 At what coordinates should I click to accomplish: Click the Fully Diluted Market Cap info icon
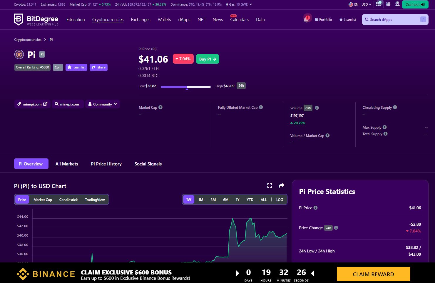261,107
